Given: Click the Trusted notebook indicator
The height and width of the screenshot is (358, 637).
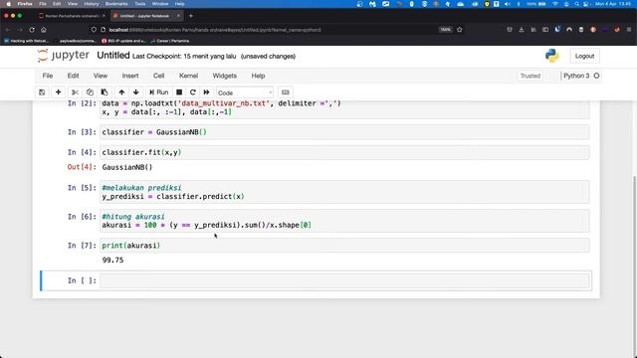Looking at the screenshot, I should [531, 76].
